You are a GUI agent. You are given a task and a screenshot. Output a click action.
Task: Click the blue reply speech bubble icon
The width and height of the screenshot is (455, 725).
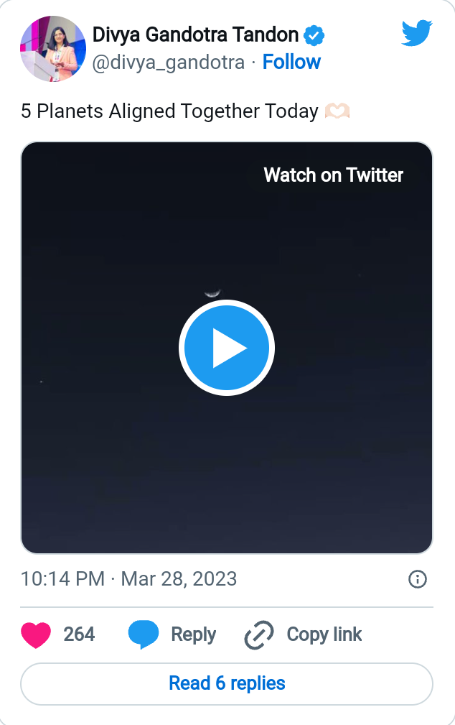pos(144,635)
